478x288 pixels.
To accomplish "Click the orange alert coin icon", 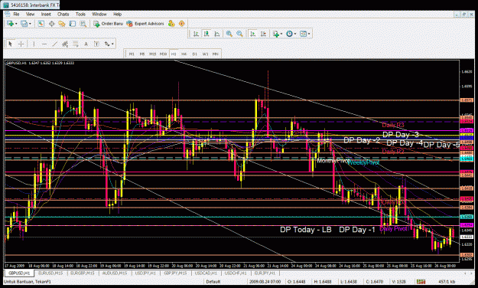I will tap(182, 24).
